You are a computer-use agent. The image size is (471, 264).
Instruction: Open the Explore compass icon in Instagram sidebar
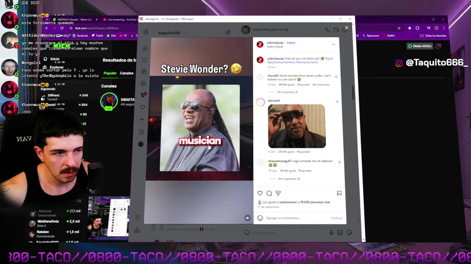144,71
